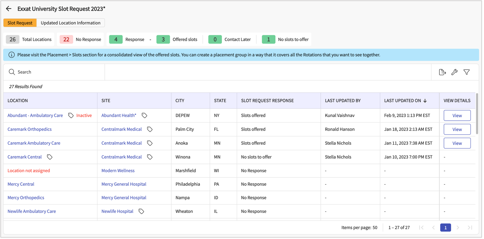
Task: Switch to Updated Location Information tab
Action: 71,23
